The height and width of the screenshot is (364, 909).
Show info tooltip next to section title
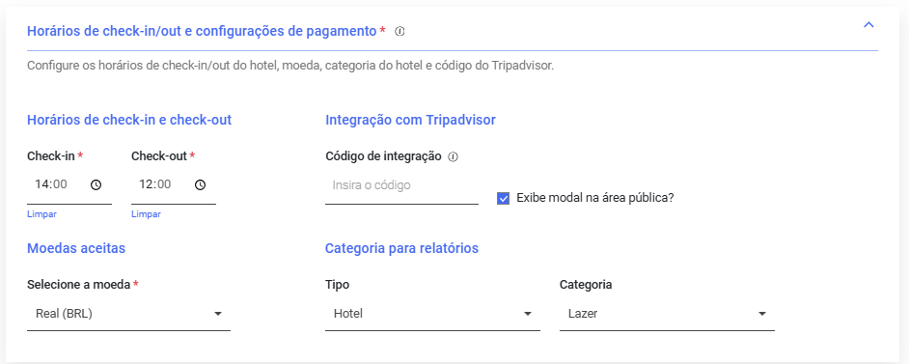point(399,31)
